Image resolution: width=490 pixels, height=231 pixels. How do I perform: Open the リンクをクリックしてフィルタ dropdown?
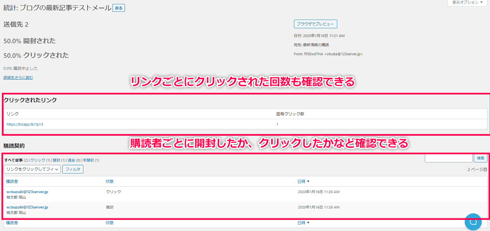coord(32,169)
